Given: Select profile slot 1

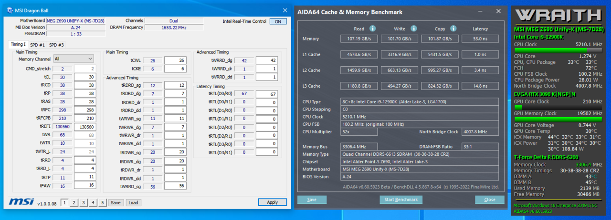Looking at the screenshot, I should click(x=65, y=202).
